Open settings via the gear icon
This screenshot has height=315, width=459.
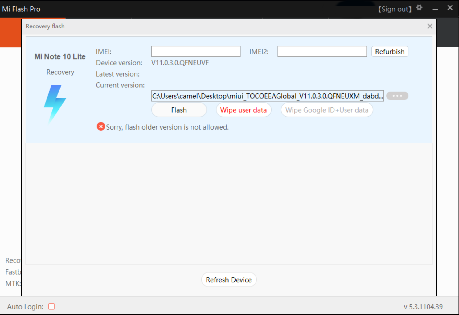(419, 8)
